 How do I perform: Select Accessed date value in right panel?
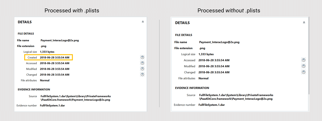tap(214, 60)
